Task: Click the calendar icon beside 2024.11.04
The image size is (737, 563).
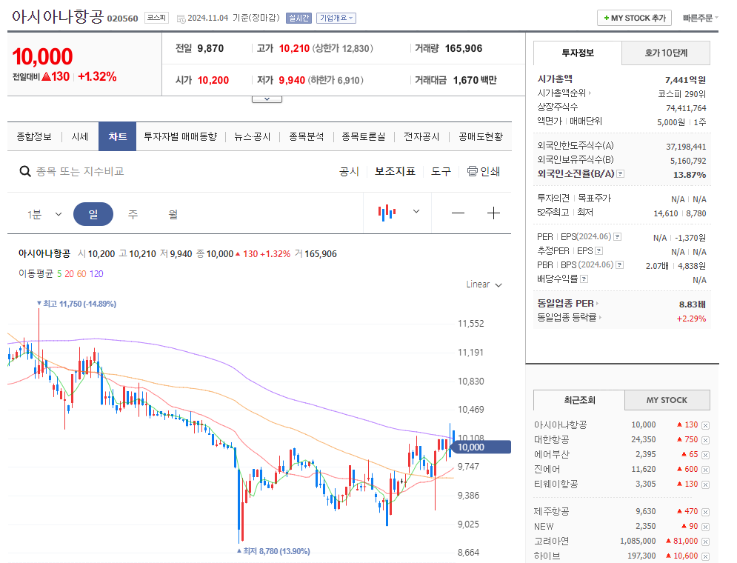Action: pyautogui.click(x=181, y=19)
